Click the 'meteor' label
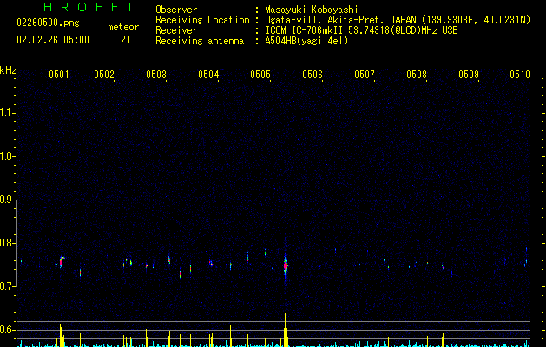This screenshot has height=347, width=546. 123,27
